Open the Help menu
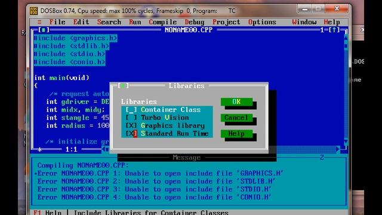 (x=332, y=22)
